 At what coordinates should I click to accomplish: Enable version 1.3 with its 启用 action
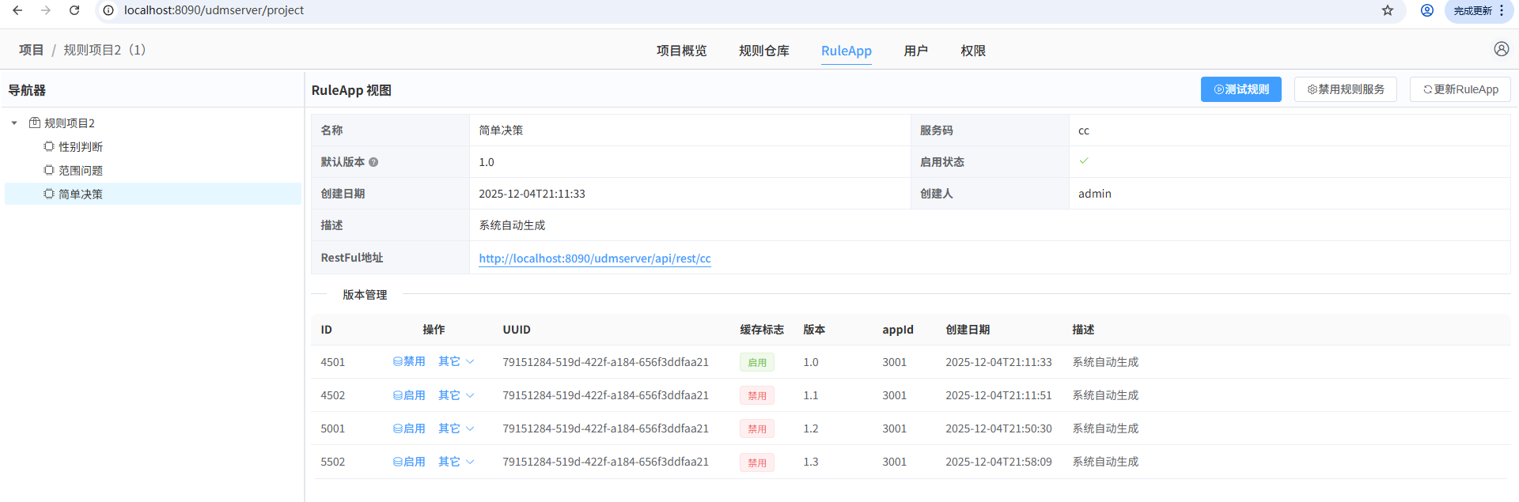click(x=409, y=462)
